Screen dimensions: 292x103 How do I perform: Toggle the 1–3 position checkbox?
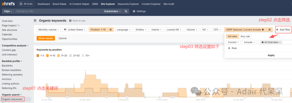click(x=38, y=55)
